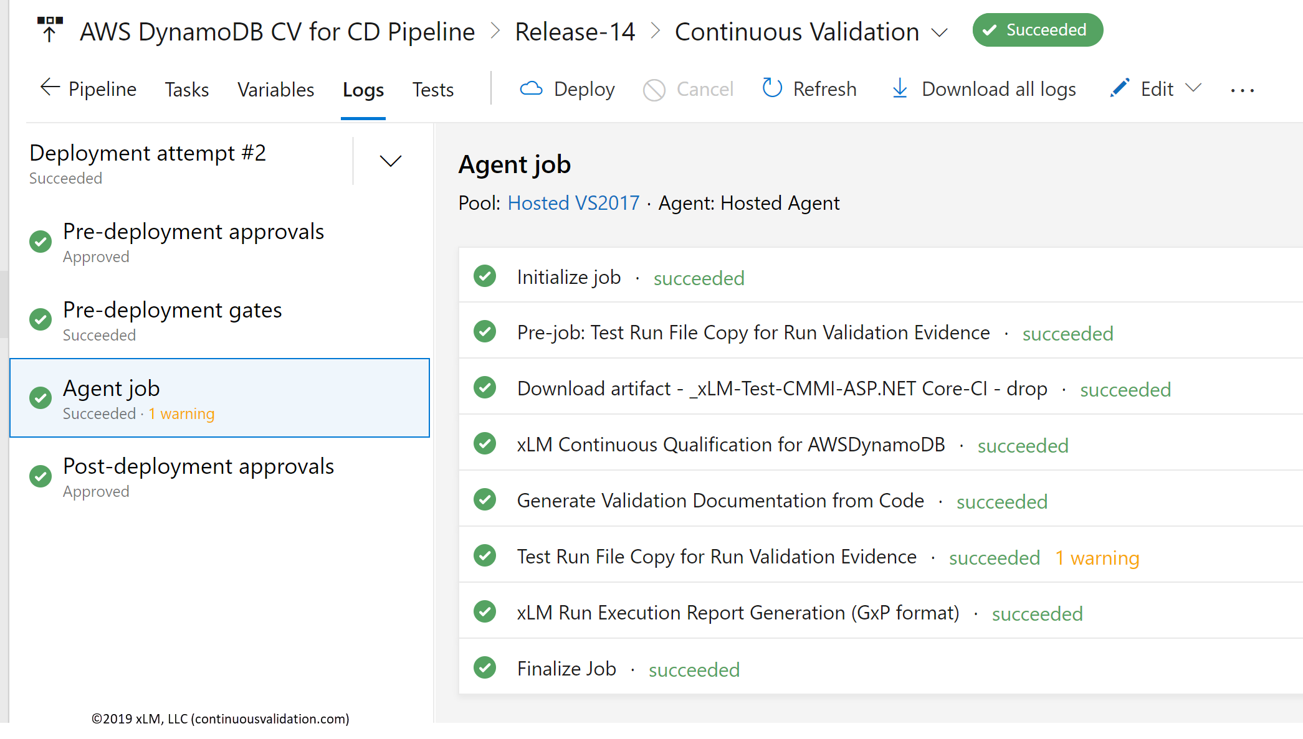The width and height of the screenshot is (1303, 739).
Task: Click the Deploy button
Action: click(x=567, y=89)
